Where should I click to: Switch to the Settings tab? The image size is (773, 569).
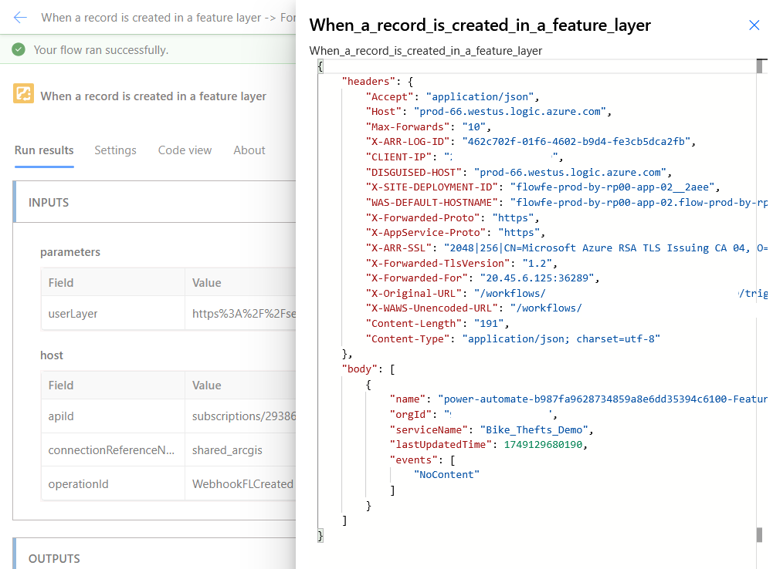[x=115, y=150]
